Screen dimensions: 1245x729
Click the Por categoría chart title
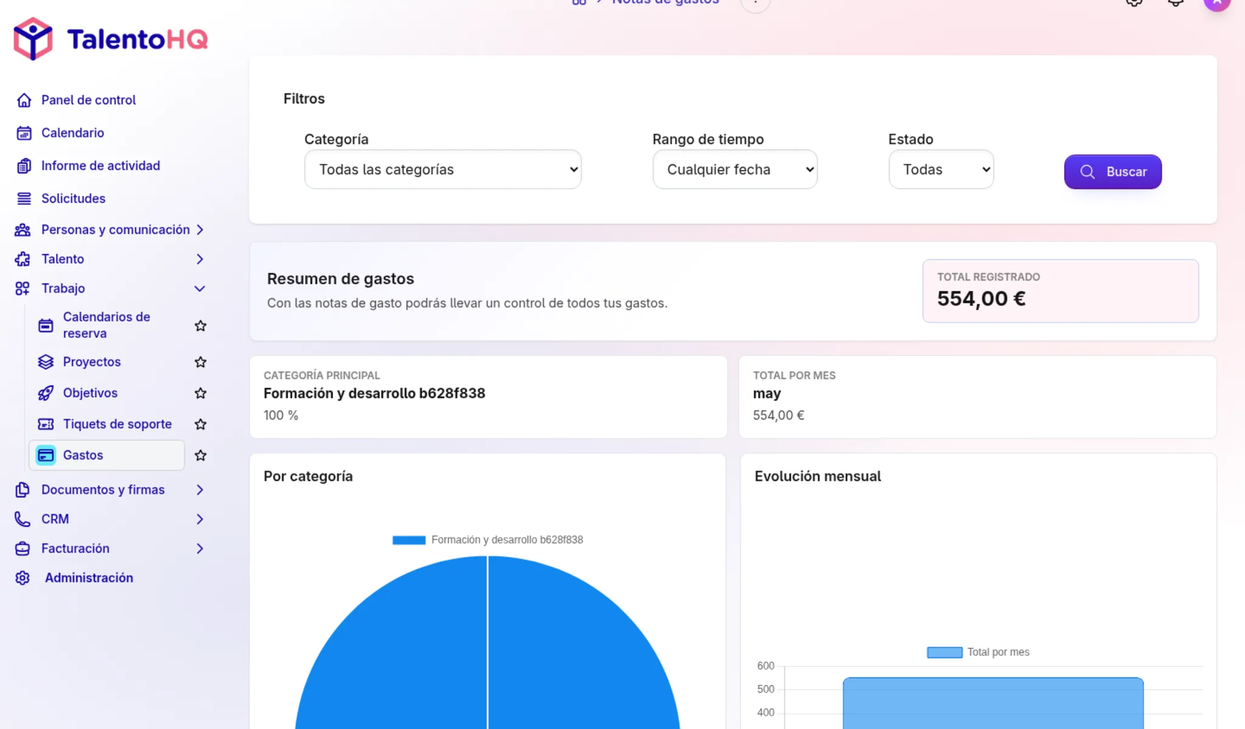[308, 476]
